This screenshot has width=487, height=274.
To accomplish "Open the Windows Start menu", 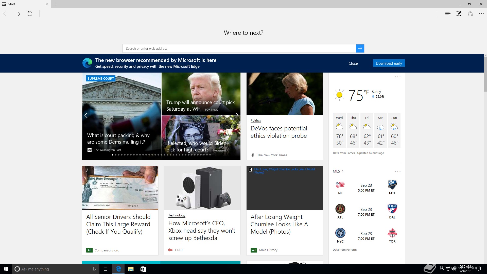I will tap(6, 269).
